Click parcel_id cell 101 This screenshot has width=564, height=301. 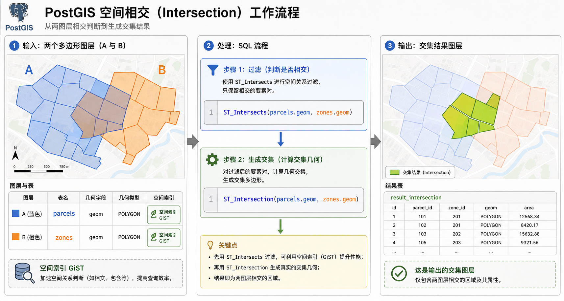(x=422, y=217)
